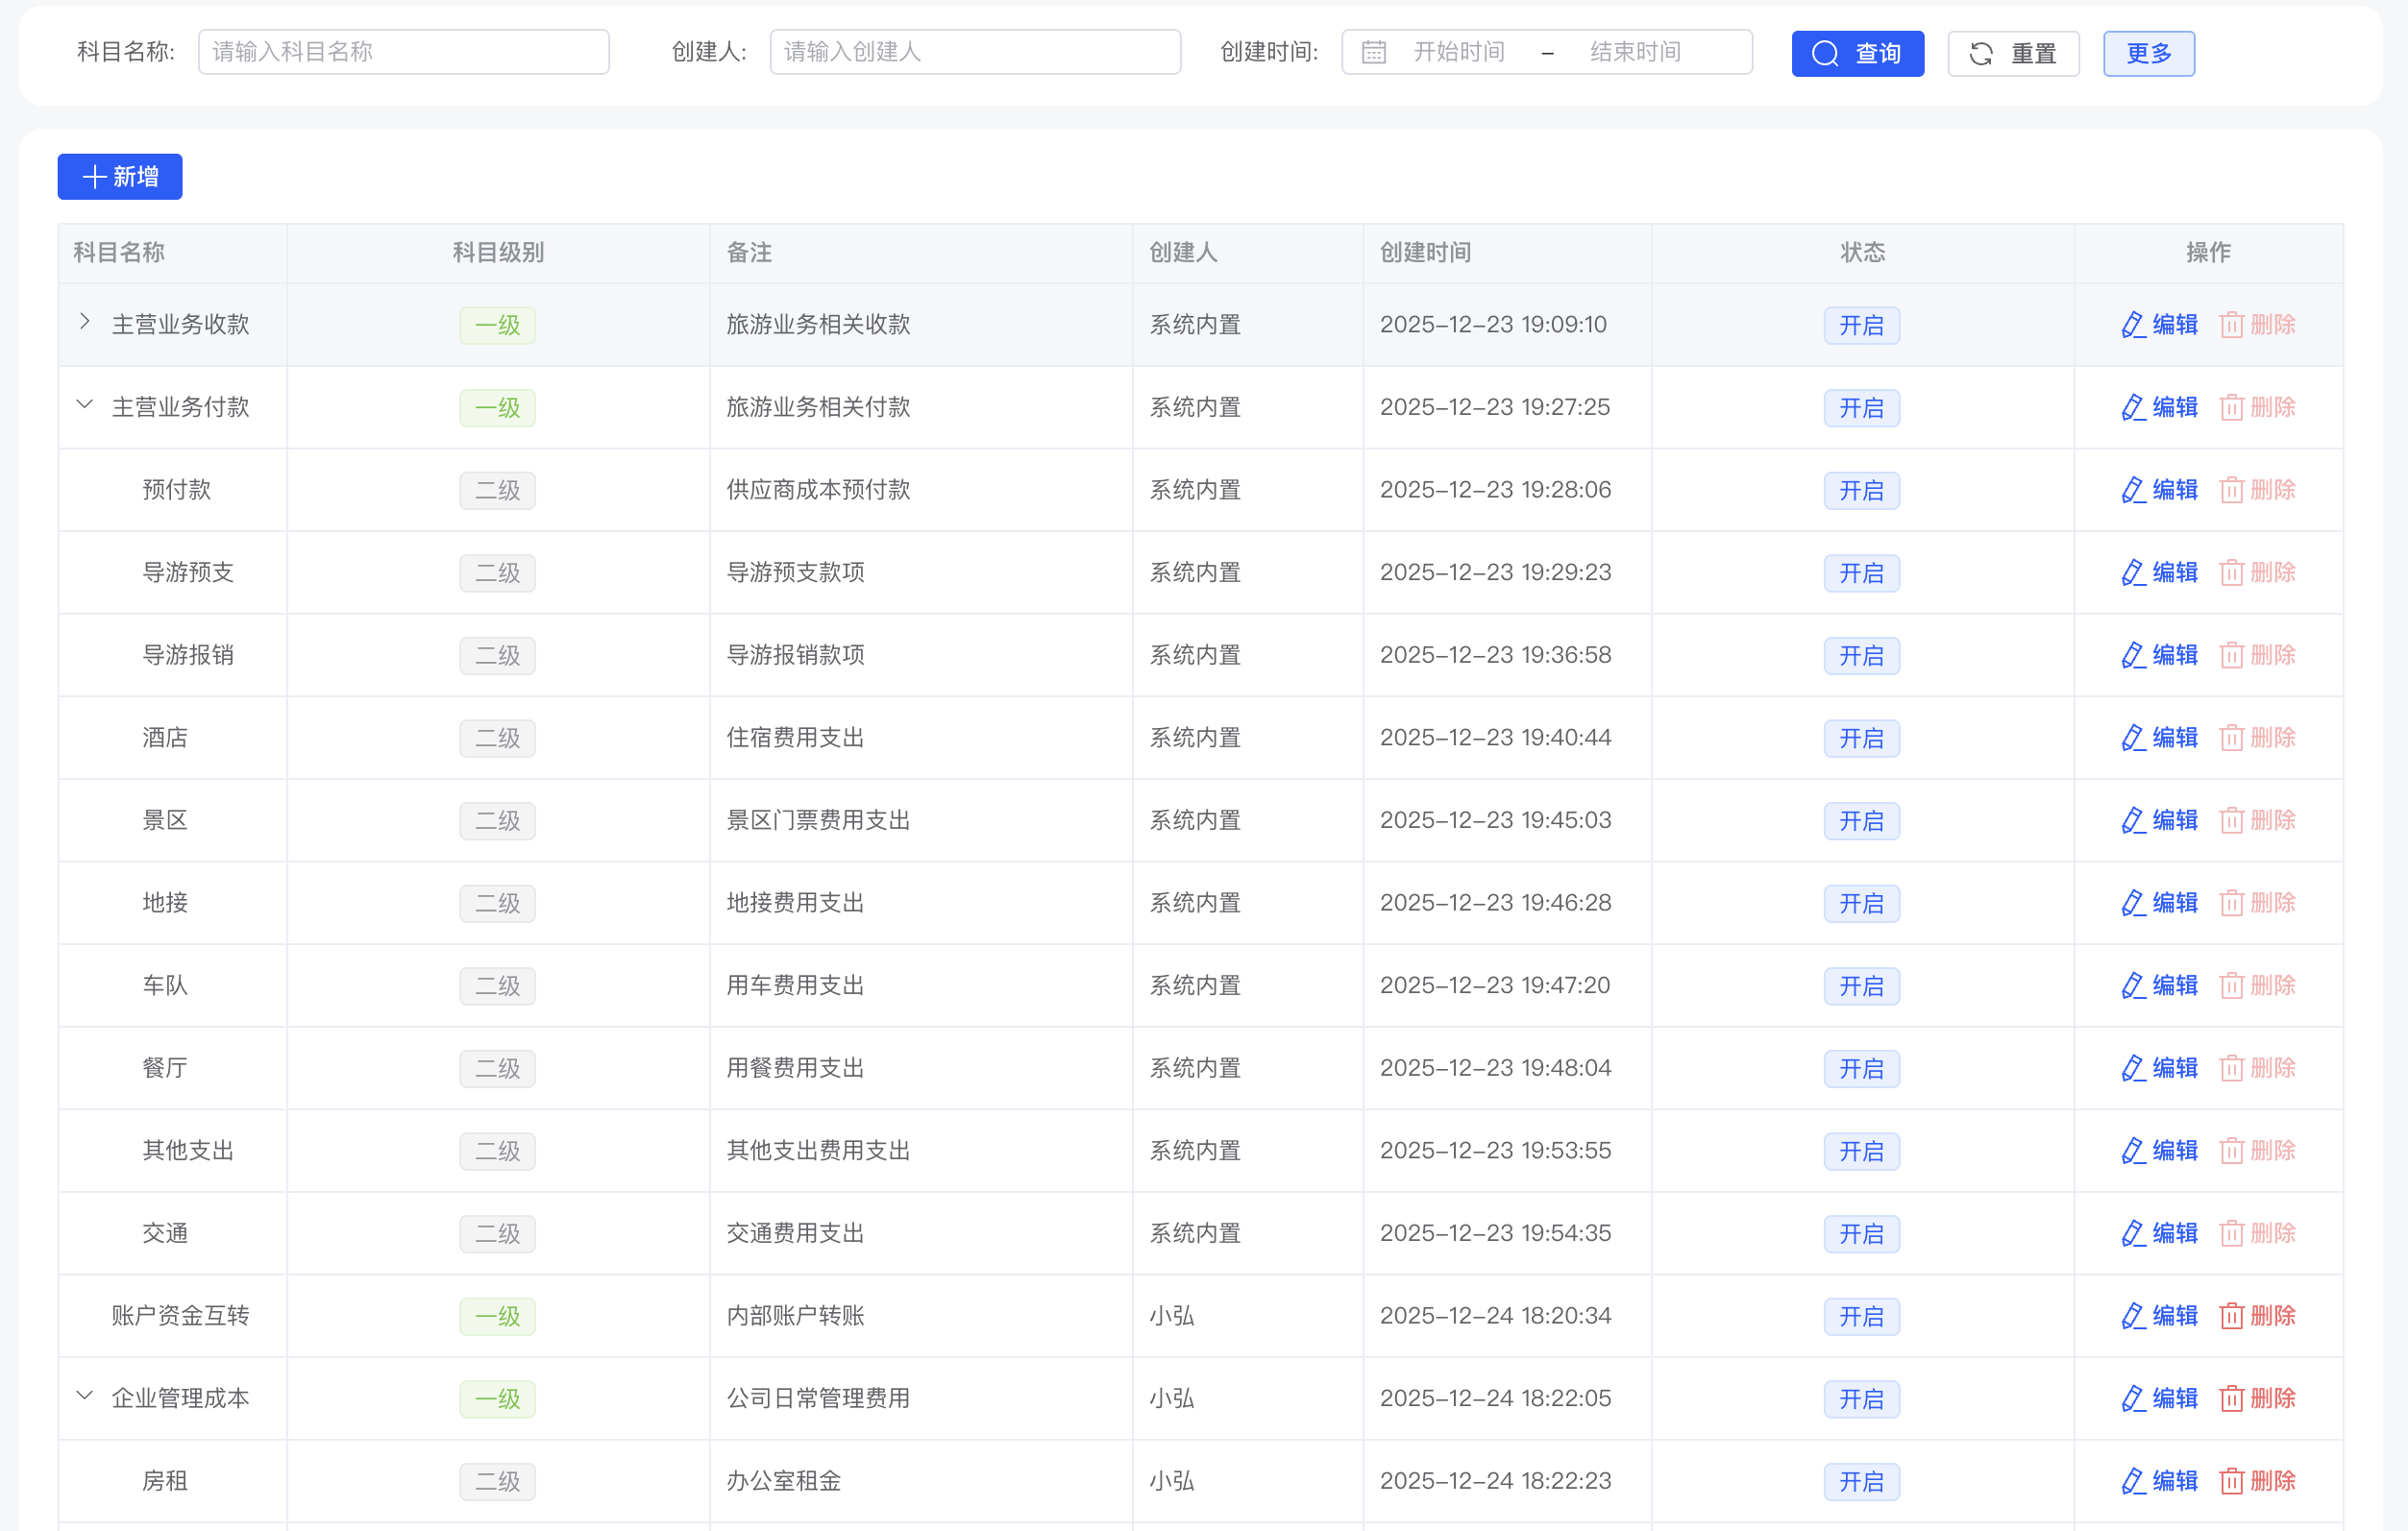2408x1531 pixels.
Task: Click delete trash icon for 房租 row
Action: pos(2231,1481)
